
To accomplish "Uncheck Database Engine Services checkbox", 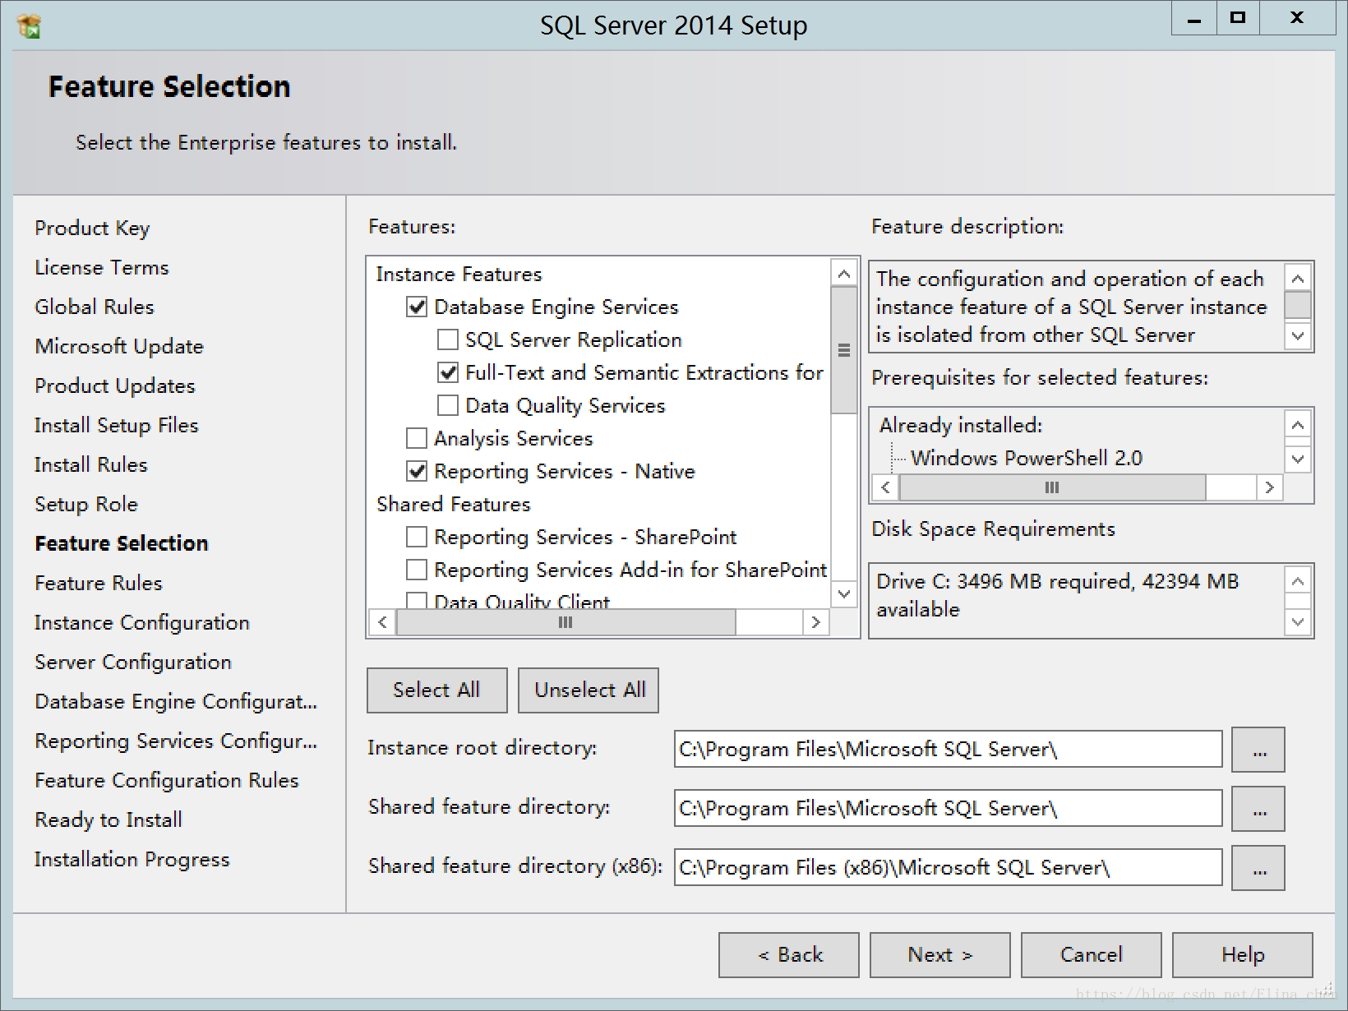I will (417, 307).
